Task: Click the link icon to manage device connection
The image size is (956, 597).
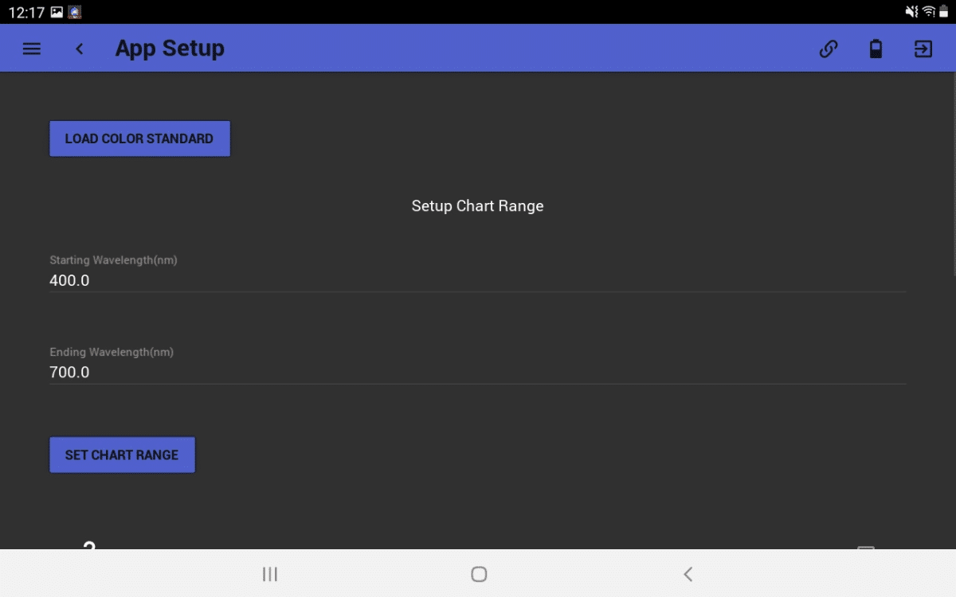Action: click(828, 49)
